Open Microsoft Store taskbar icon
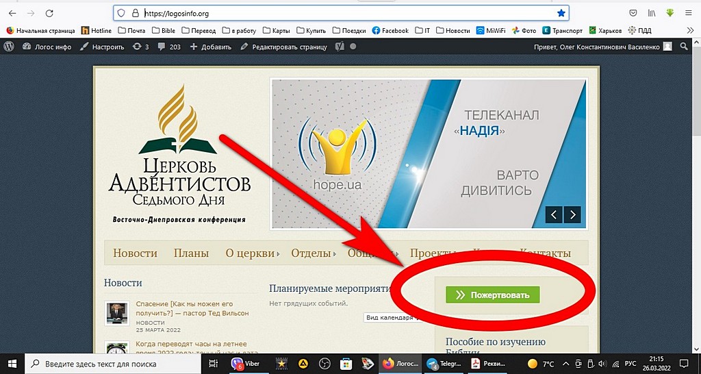 346,363
